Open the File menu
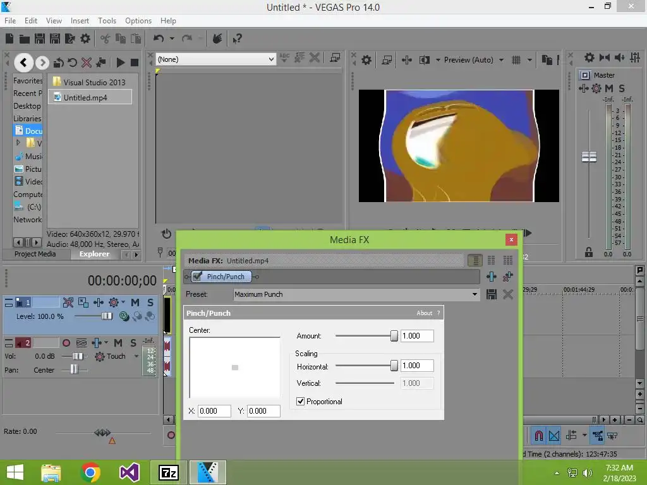647x485 pixels. pyautogui.click(x=10, y=21)
